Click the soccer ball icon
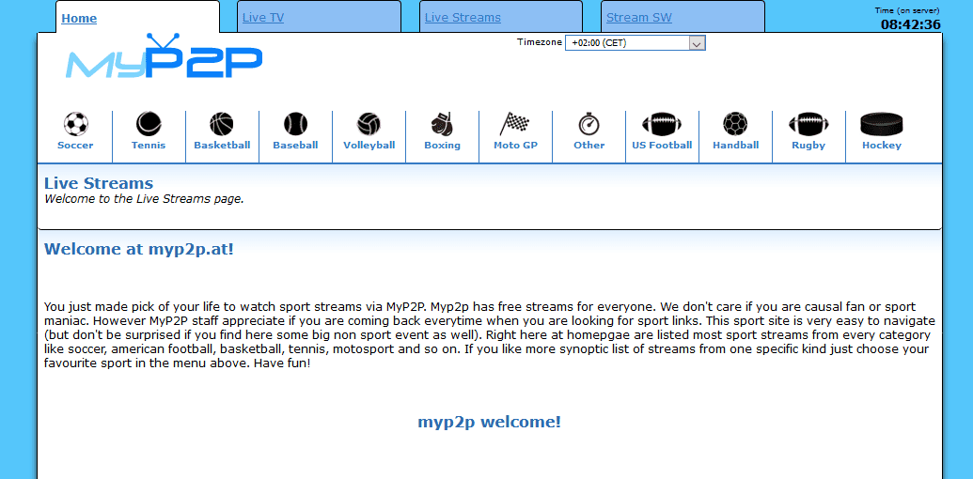 (75, 124)
